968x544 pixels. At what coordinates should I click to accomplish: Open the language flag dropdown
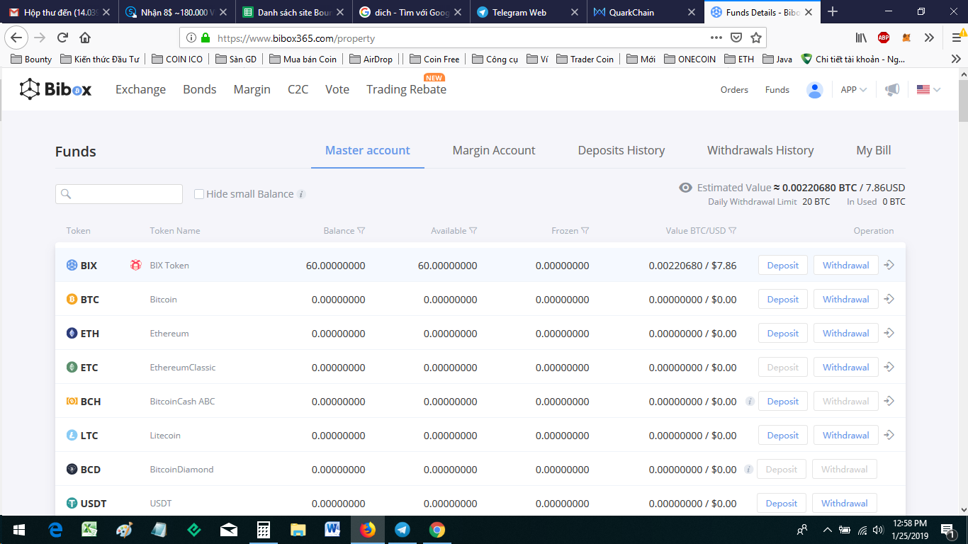tap(928, 90)
